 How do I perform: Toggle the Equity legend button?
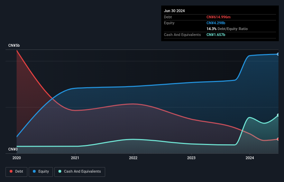[41, 172]
